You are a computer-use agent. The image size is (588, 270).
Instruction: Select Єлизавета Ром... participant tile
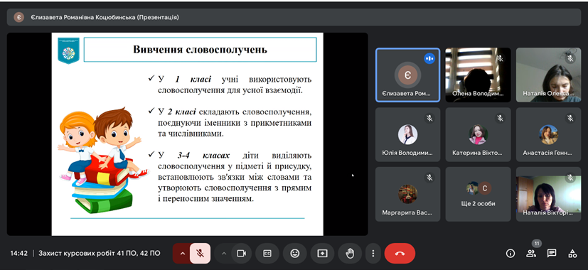pos(407,75)
